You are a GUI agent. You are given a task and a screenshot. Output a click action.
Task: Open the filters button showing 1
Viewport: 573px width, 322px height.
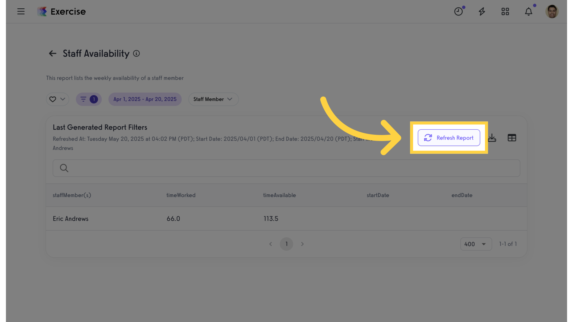89,99
